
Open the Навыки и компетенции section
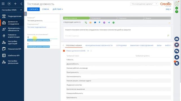pos(12,36)
